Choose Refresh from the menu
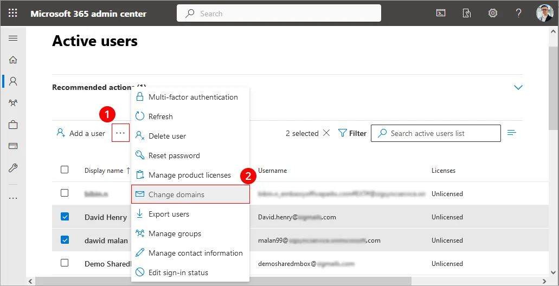This screenshot has width=559, height=286. click(190, 116)
